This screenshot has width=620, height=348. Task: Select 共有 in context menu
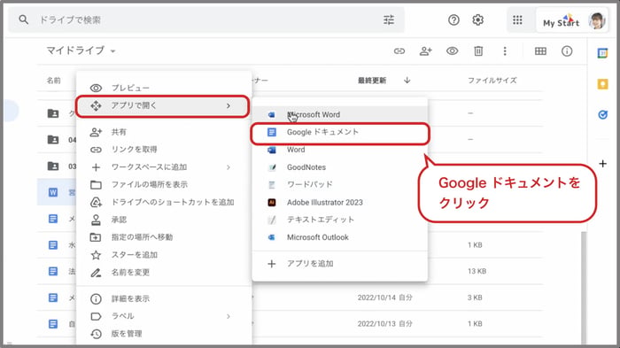[x=164, y=132]
